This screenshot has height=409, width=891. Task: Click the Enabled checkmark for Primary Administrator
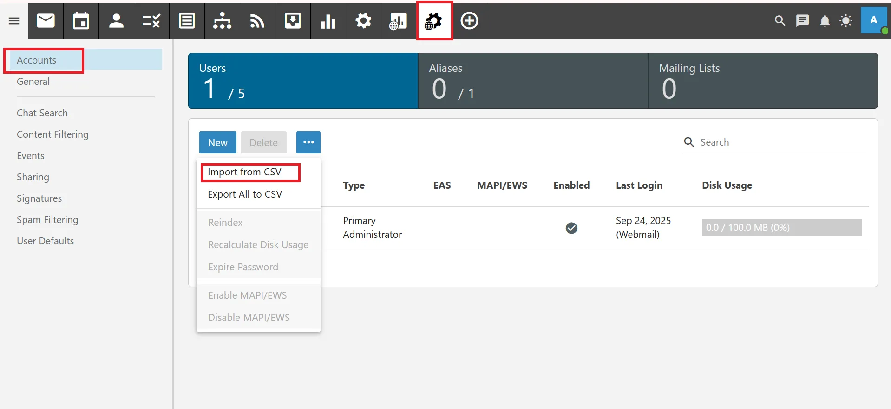coord(571,228)
